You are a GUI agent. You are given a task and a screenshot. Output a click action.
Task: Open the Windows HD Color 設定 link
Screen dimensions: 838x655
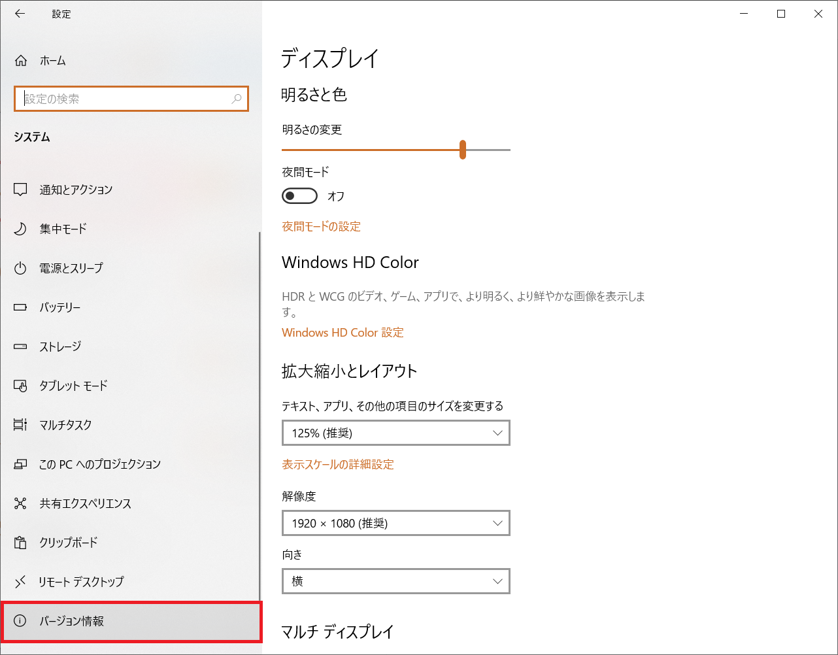click(x=343, y=333)
